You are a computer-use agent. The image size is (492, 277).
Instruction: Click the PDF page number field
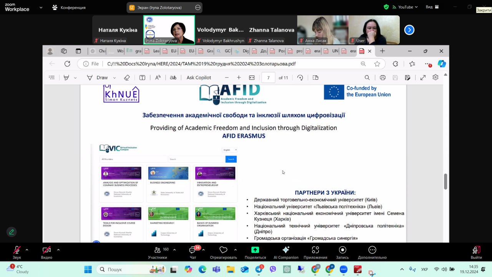coord(268,78)
